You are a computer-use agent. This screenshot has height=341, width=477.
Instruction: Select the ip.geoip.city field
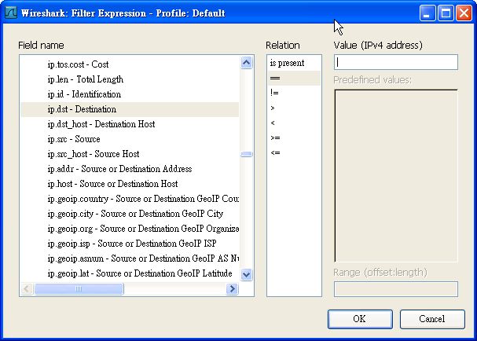click(130, 214)
